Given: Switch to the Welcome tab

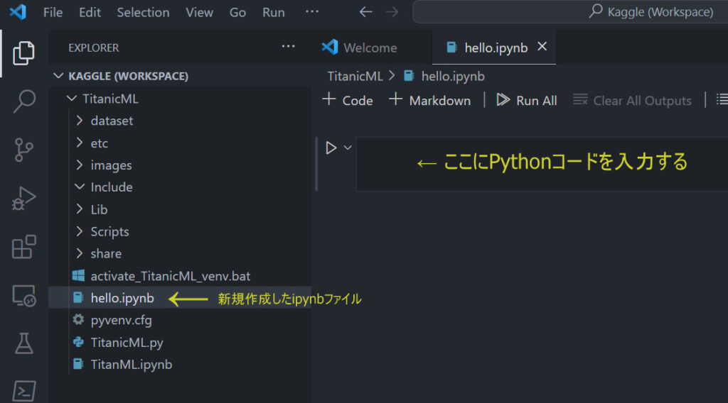Looking at the screenshot, I should pos(370,48).
